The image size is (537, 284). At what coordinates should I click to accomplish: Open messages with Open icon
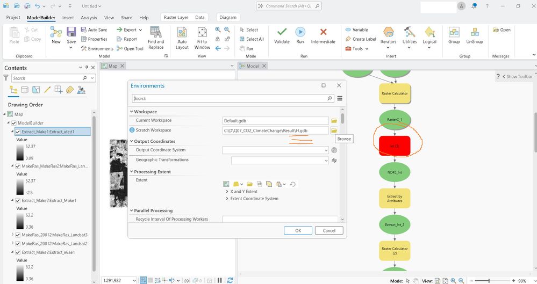(x=502, y=30)
